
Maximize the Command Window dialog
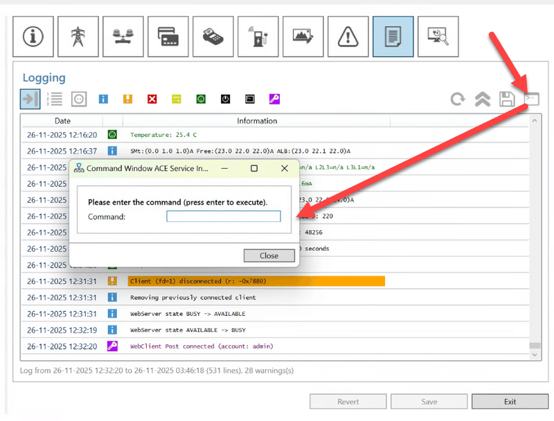[x=254, y=168]
